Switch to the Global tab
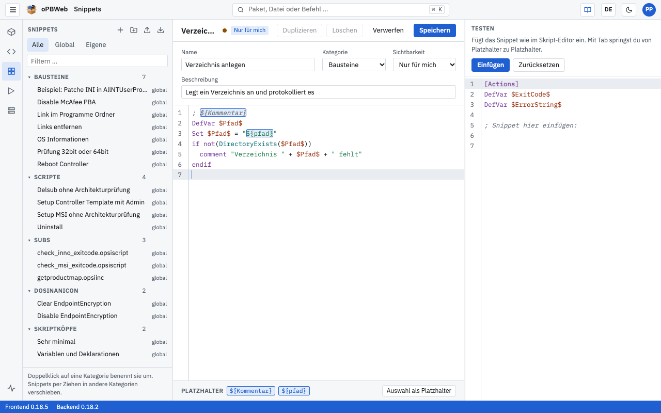The width and height of the screenshot is (661, 413). [65, 45]
